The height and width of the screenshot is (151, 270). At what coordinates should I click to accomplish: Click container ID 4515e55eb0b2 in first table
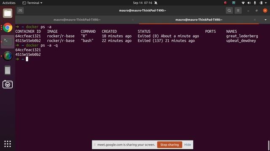click(x=28, y=41)
